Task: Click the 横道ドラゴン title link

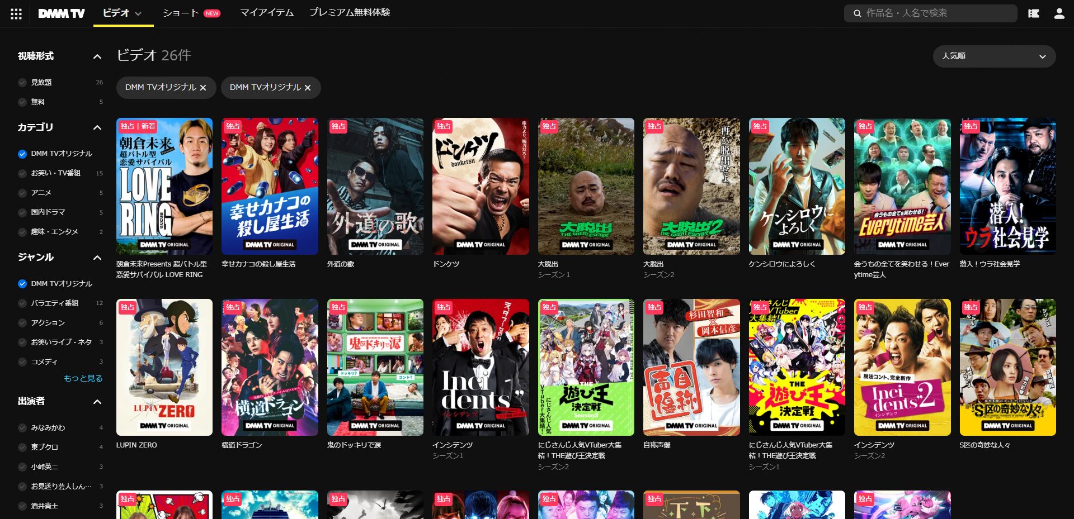Action: tap(242, 445)
